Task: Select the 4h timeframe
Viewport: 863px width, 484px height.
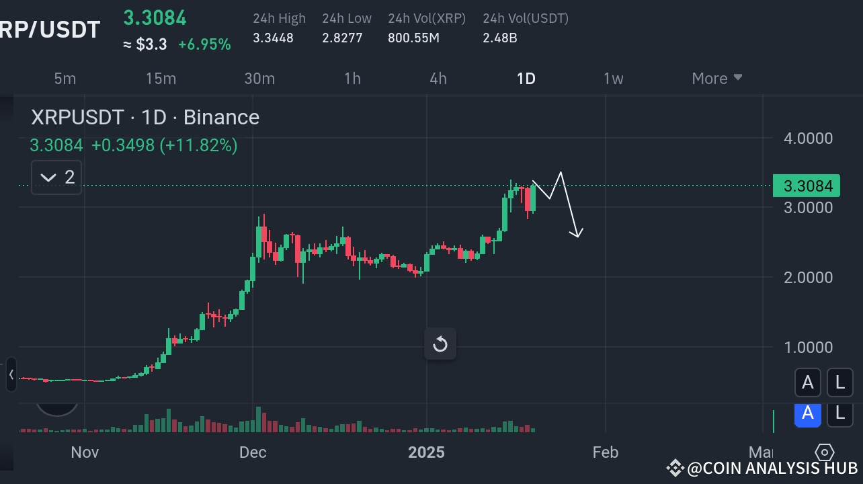Action: [438, 78]
